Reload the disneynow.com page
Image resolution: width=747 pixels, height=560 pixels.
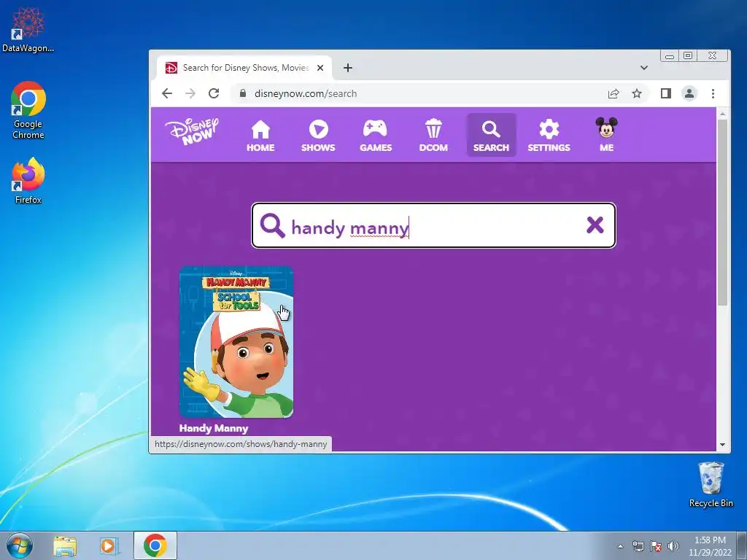(x=214, y=93)
